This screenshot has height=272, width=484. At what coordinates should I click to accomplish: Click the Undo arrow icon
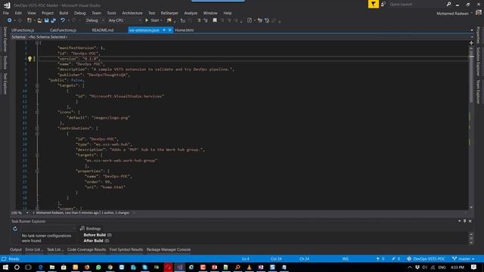[x=63, y=20]
